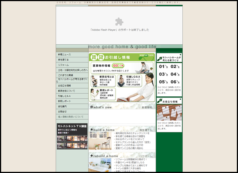Image resolution: width=238 pixels, height=173 pixels.
Task: Open サンプルを集めておくと便利です link
Action: point(131,166)
